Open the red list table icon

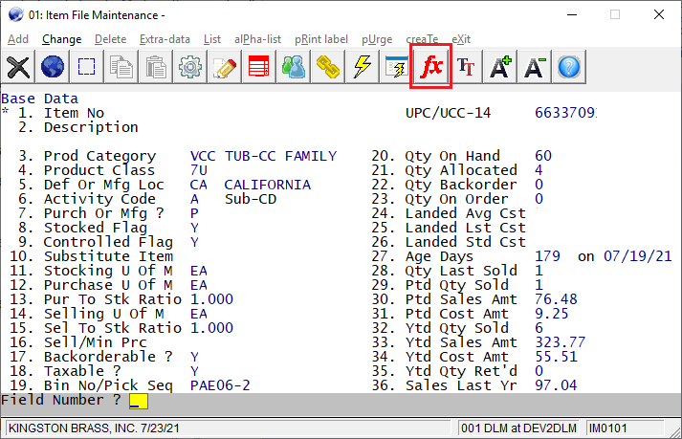(259, 67)
